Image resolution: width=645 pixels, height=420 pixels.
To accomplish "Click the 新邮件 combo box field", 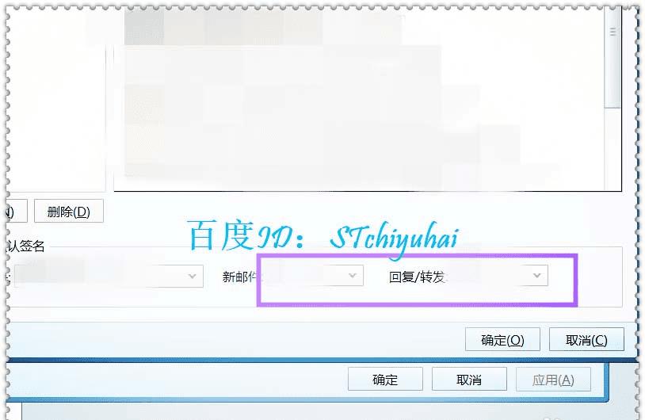I will coord(313,275).
